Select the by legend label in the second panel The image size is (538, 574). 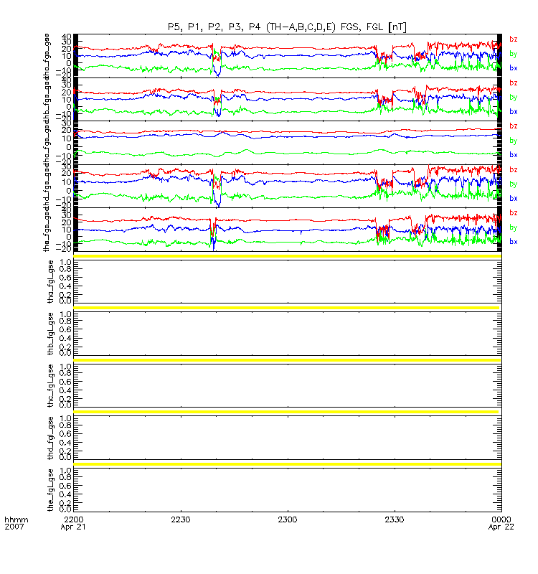514,98
